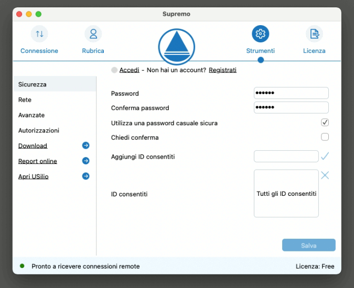
Task: Close the Supremo window
Action: click(19, 14)
